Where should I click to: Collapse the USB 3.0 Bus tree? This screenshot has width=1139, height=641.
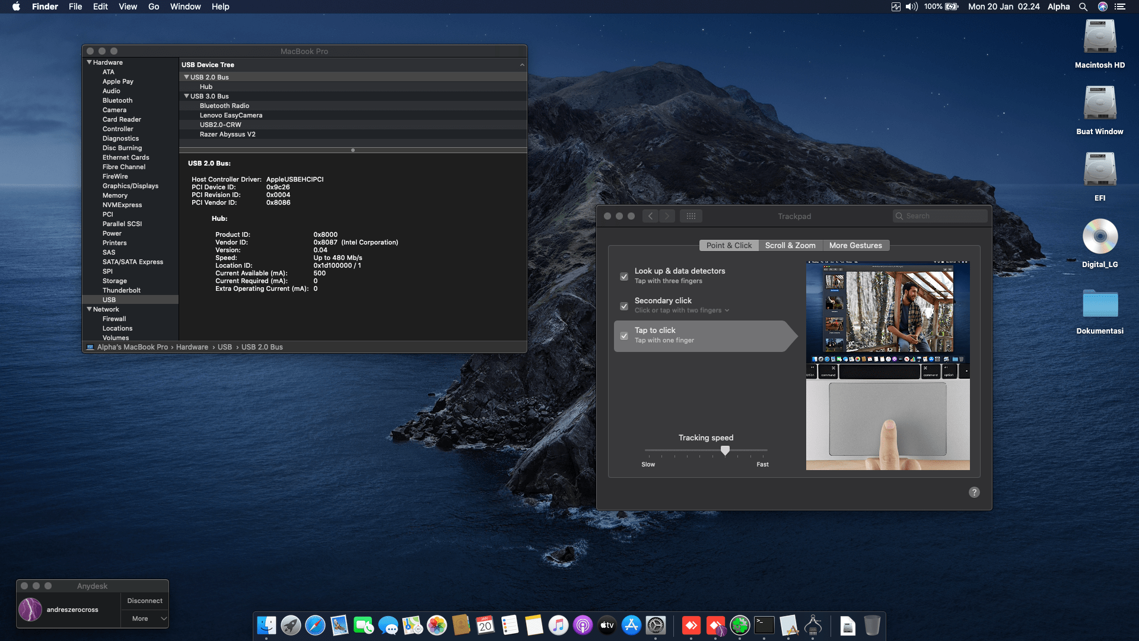pos(186,96)
